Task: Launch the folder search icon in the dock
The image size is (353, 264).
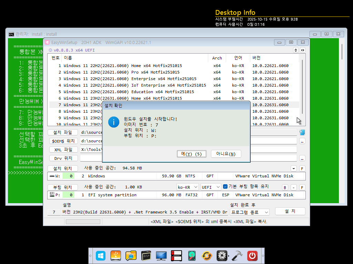Action: [x=131, y=256]
